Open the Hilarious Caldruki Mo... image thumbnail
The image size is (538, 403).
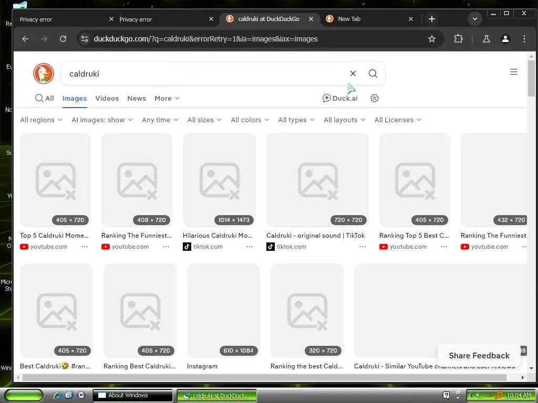(x=219, y=180)
